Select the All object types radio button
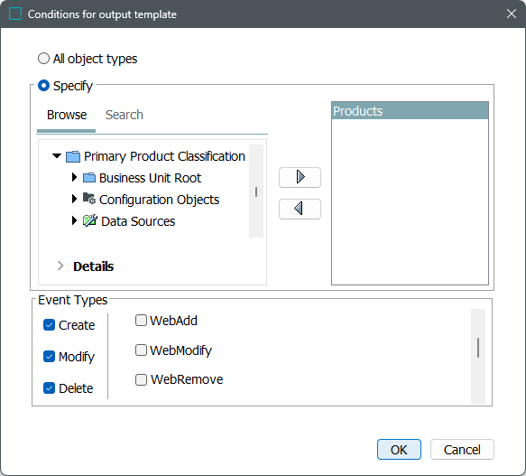526x476 pixels. pos(43,59)
